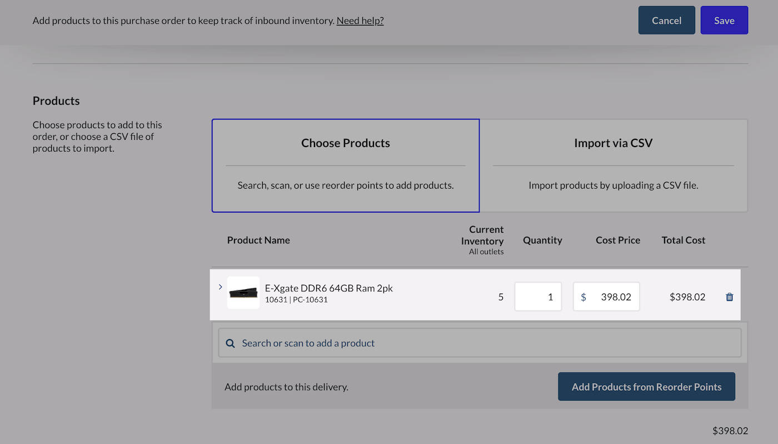778x444 pixels.
Task: Focus the Quantity field showing 1
Action: 538,297
